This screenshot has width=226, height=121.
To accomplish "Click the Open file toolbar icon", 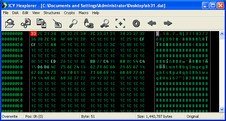I will tap(10, 23).
